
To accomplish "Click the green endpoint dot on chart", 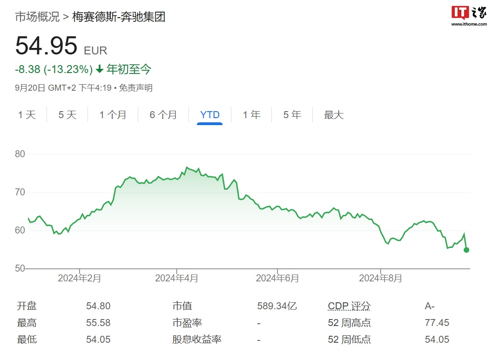I will pos(466,250).
